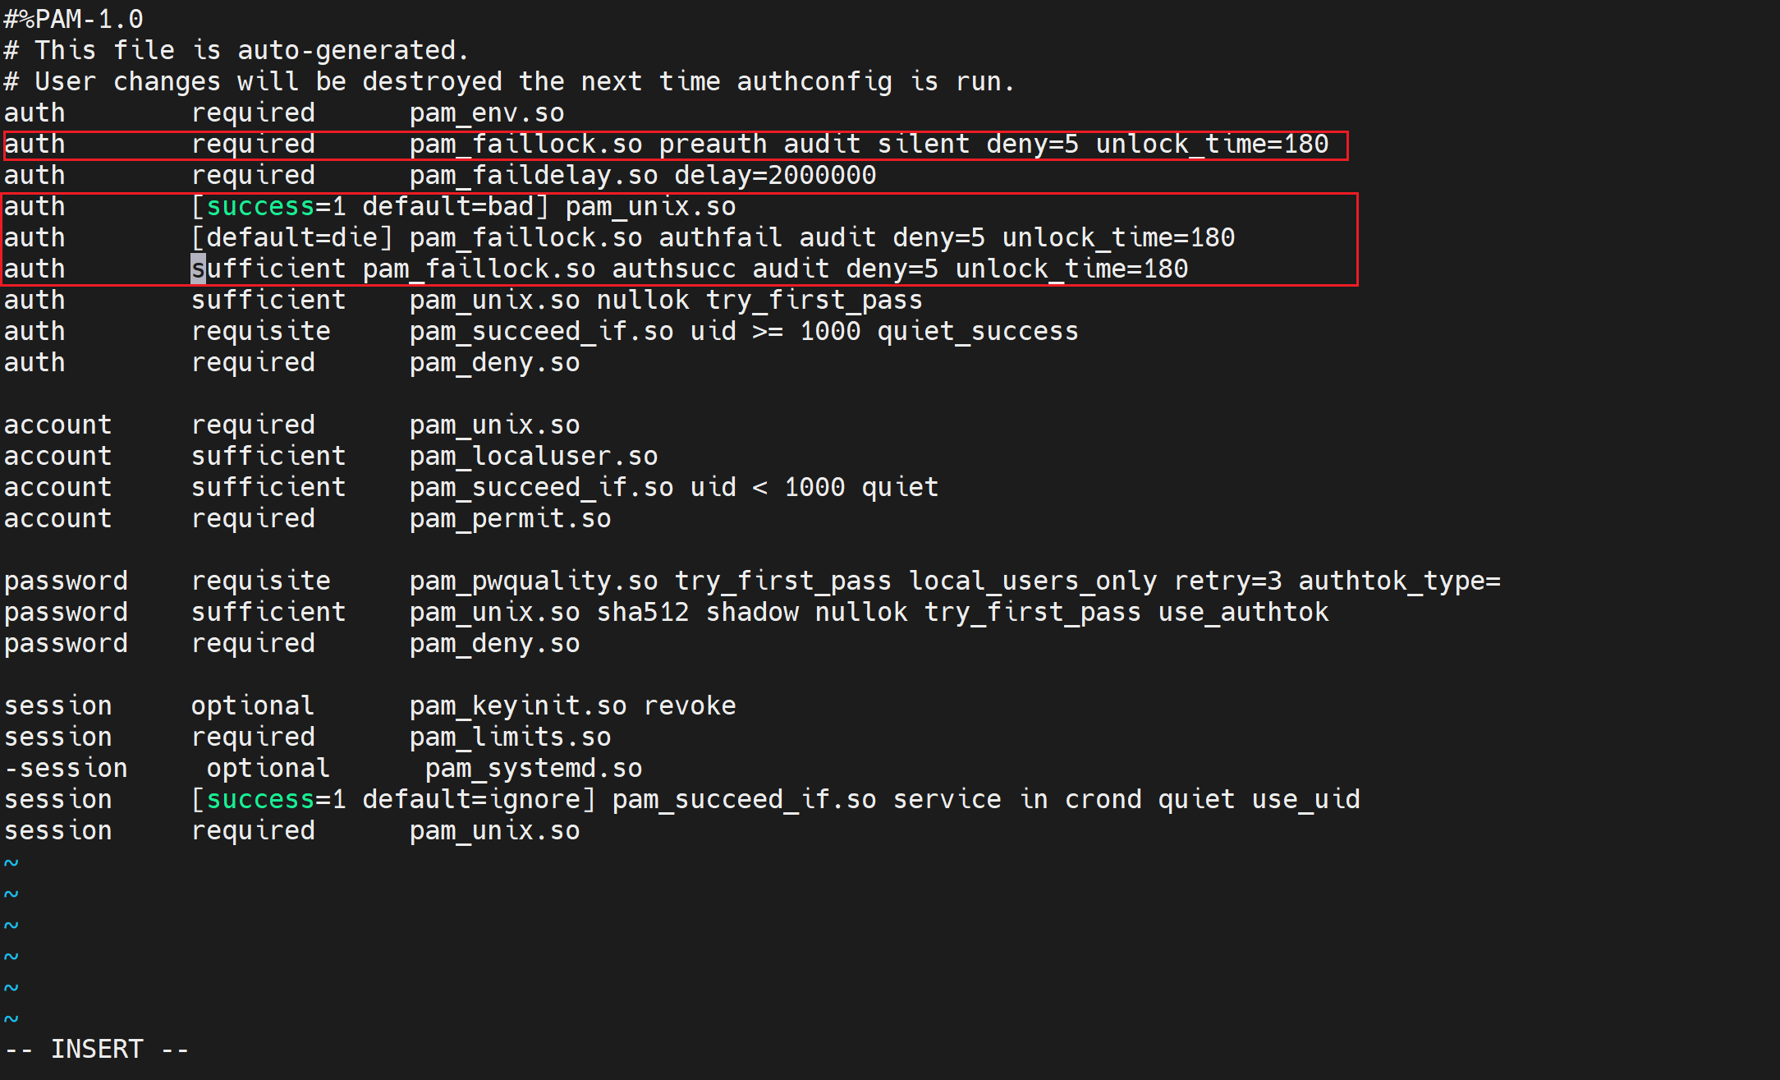Click pam_pwquality.so module name

coord(534,581)
